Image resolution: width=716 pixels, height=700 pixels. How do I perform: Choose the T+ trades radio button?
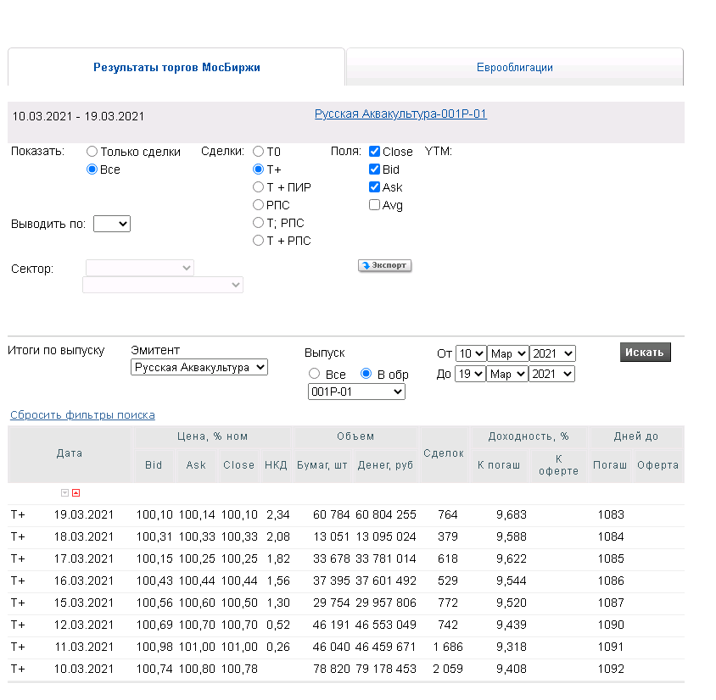point(258,169)
